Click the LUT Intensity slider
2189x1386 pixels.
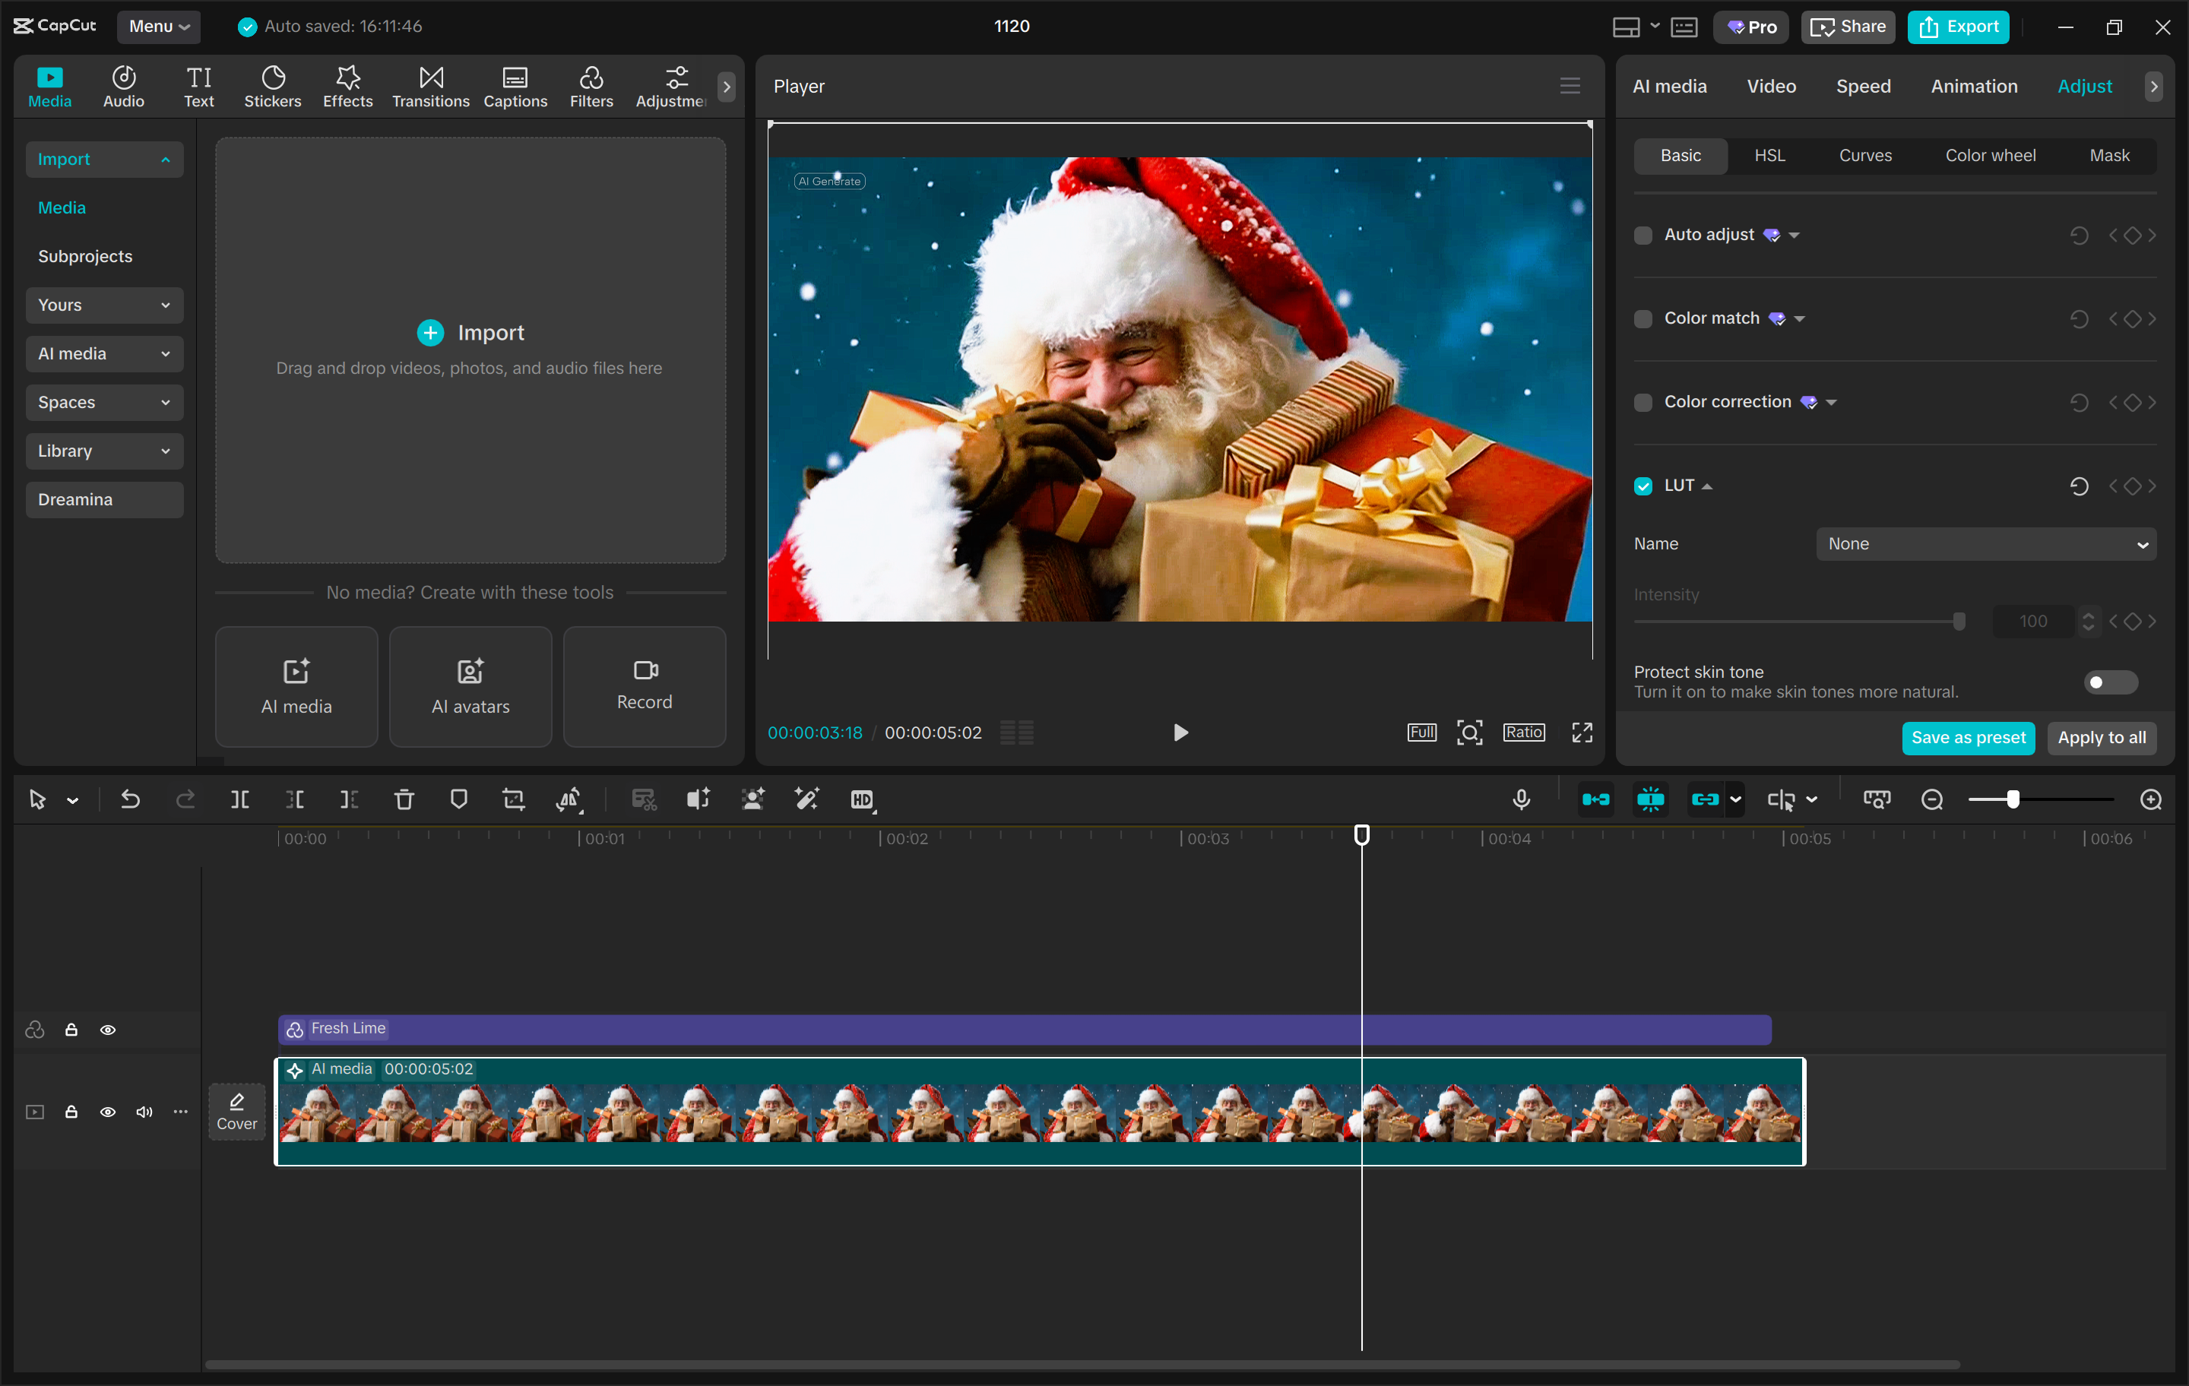(1958, 621)
